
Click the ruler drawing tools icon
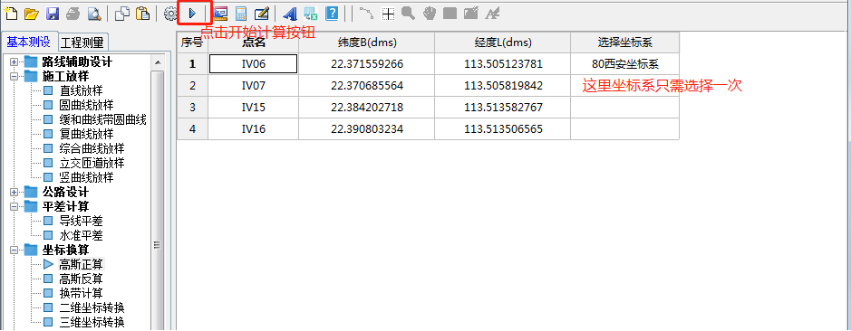click(x=220, y=14)
